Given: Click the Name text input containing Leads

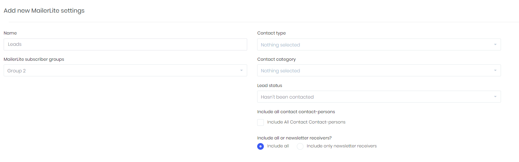Looking at the screenshot, I should point(125,44).
